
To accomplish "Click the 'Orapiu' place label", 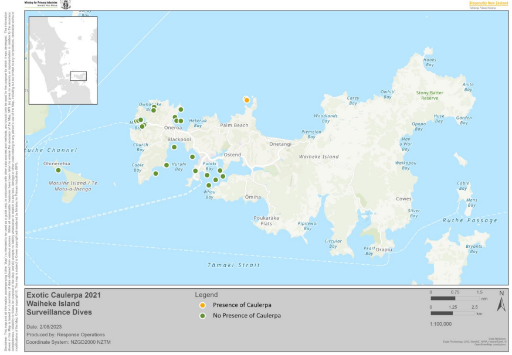I will click(x=384, y=250).
